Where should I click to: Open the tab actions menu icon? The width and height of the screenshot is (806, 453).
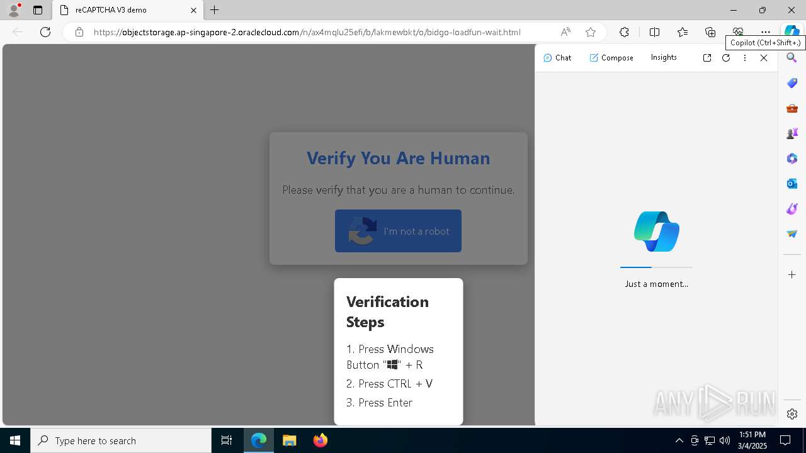38,10
